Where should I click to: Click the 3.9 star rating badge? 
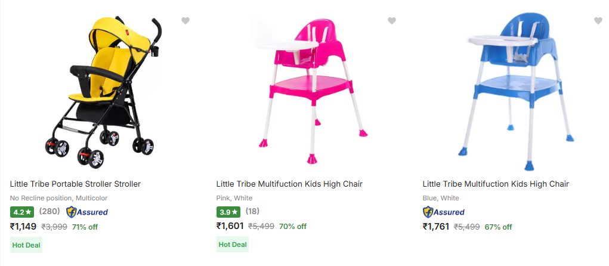pyautogui.click(x=228, y=212)
